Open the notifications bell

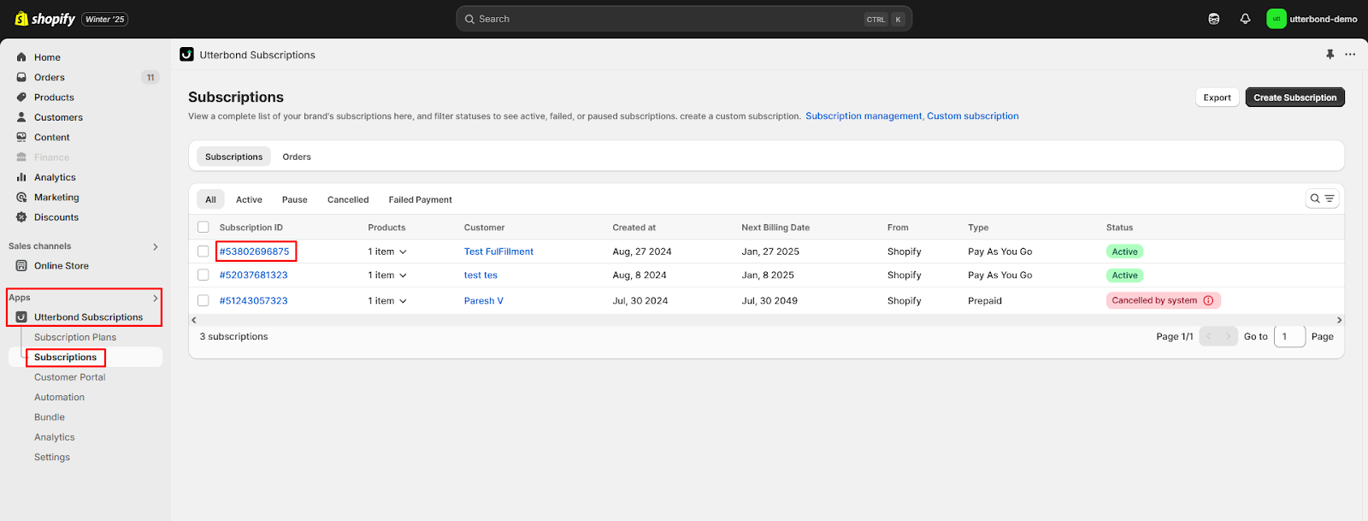(x=1245, y=19)
